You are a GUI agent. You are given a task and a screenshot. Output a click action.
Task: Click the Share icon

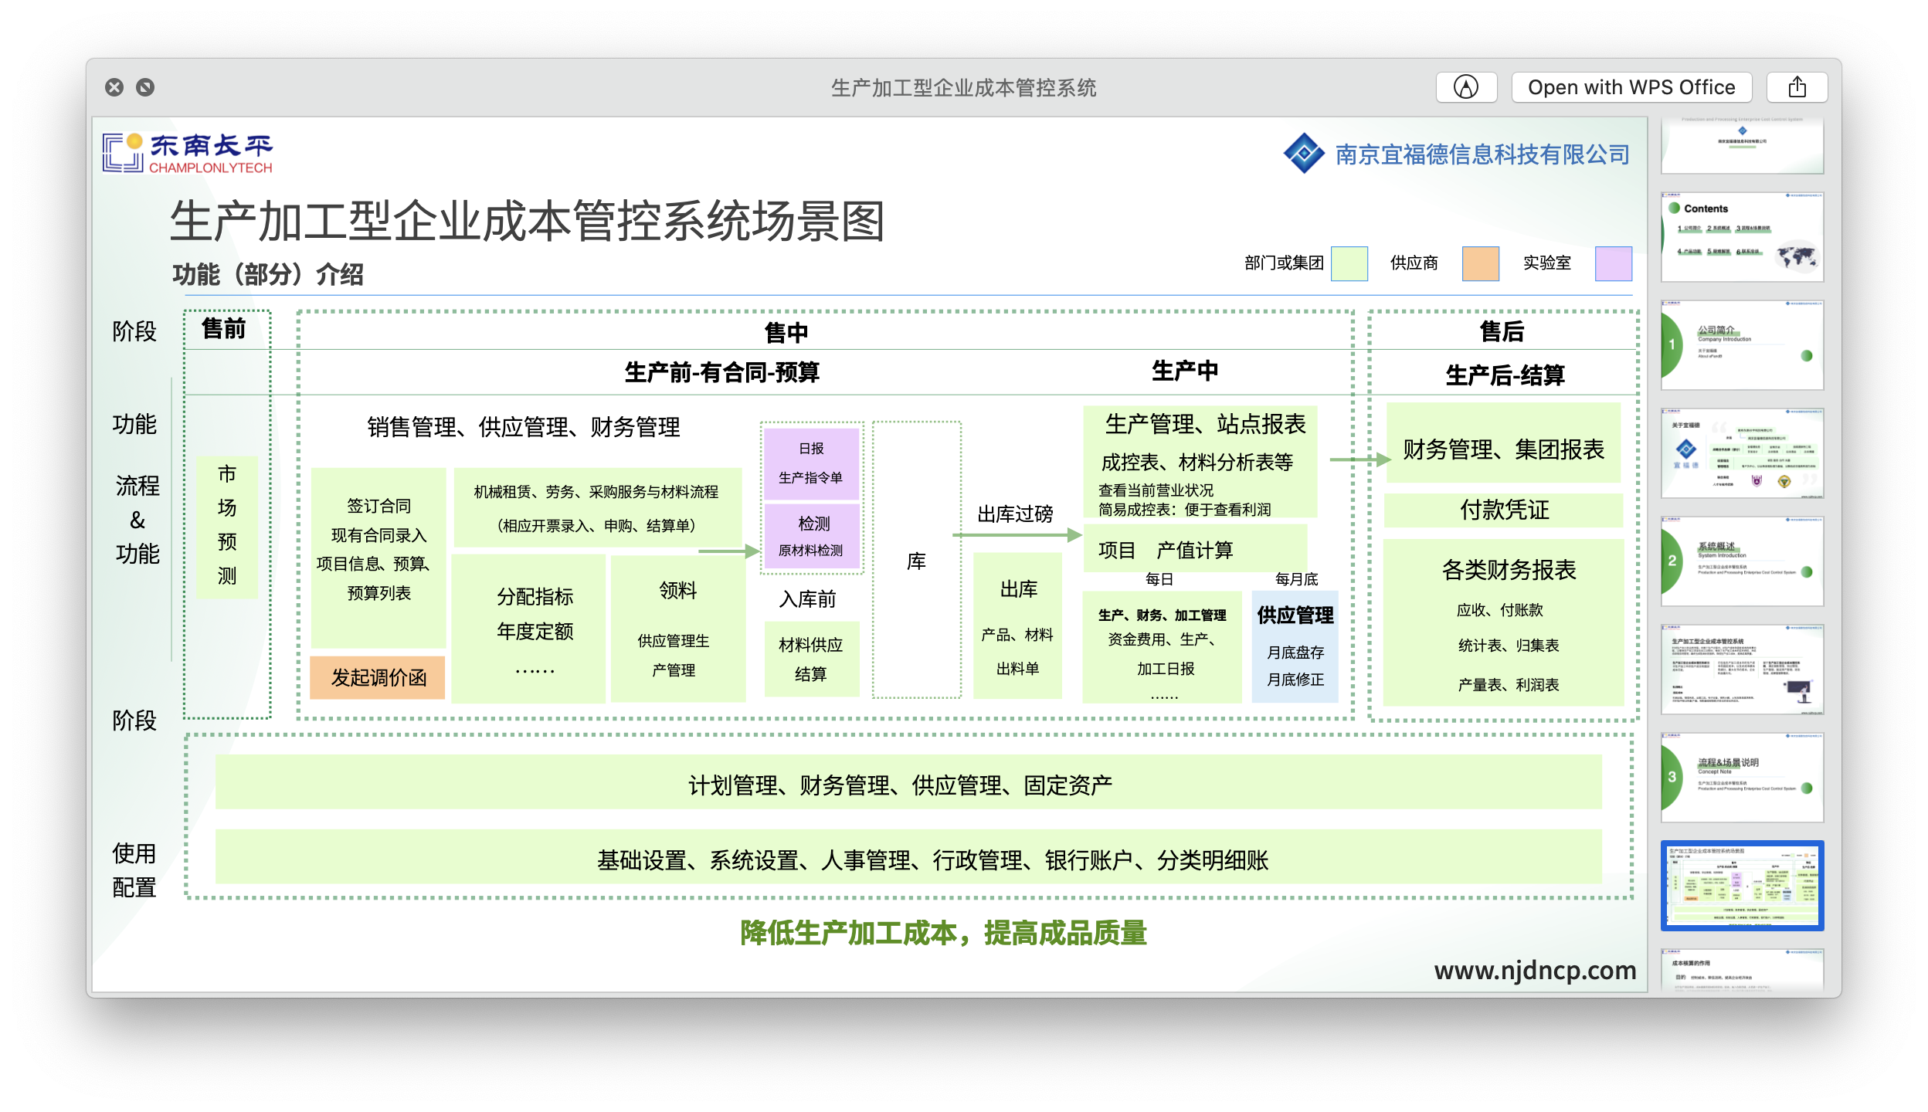(x=1796, y=86)
